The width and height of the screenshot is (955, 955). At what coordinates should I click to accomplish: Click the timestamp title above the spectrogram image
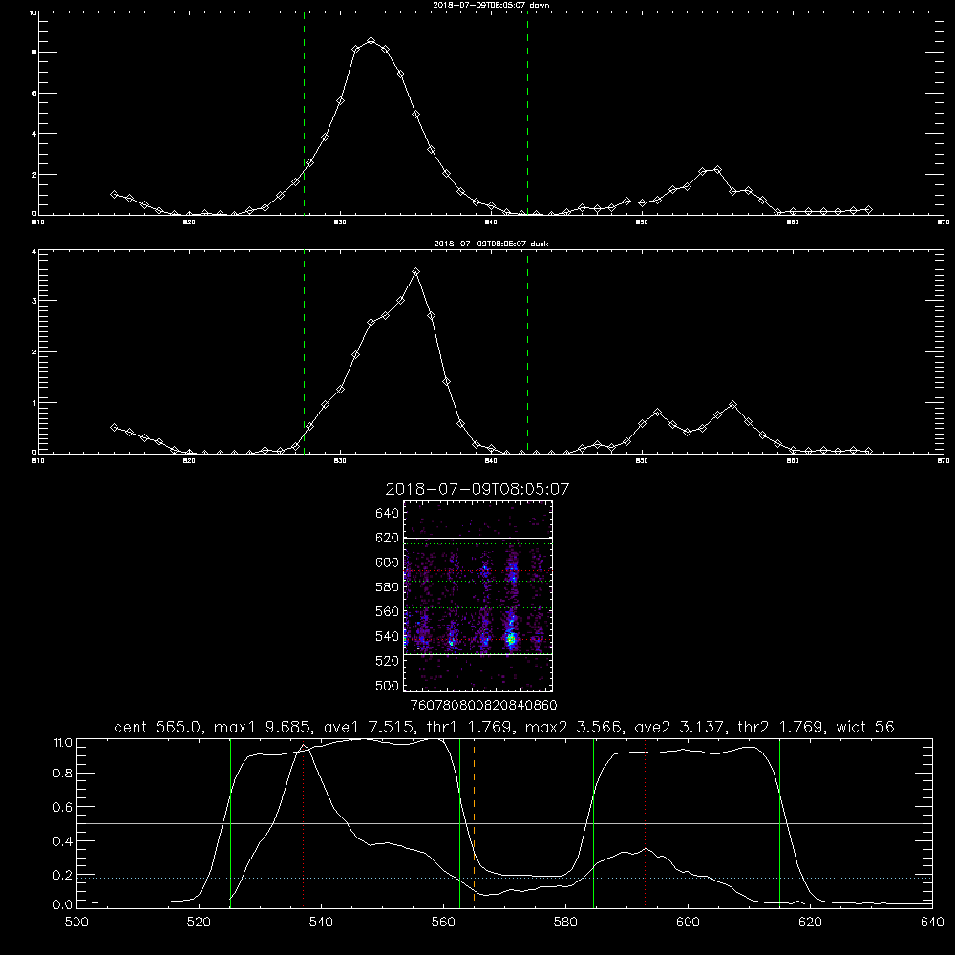pos(477,489)
